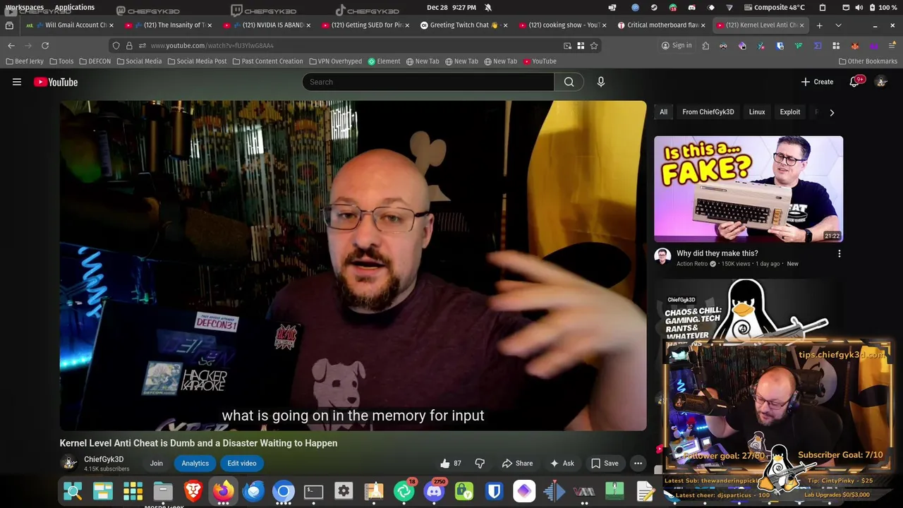Click the search magnifier button
The width and height of the screenshot is (903, 508).
click(569, 82)
